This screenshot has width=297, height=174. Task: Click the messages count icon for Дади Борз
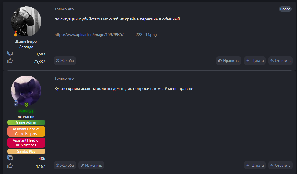point(10,53)
